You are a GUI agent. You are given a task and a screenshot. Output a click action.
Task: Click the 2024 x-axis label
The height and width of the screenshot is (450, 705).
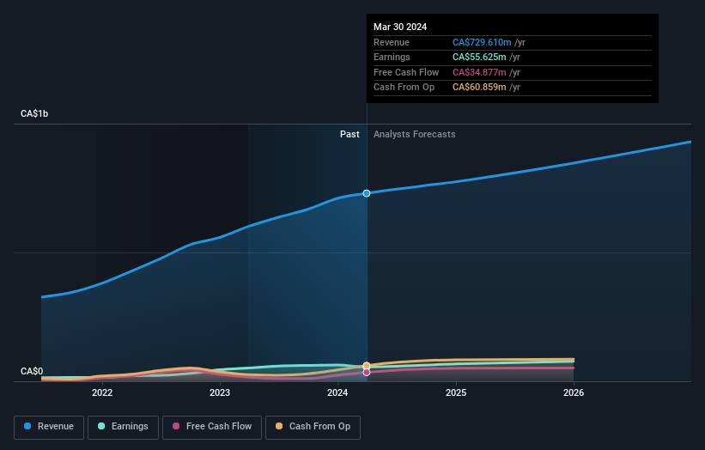click(x=337, y=392)
